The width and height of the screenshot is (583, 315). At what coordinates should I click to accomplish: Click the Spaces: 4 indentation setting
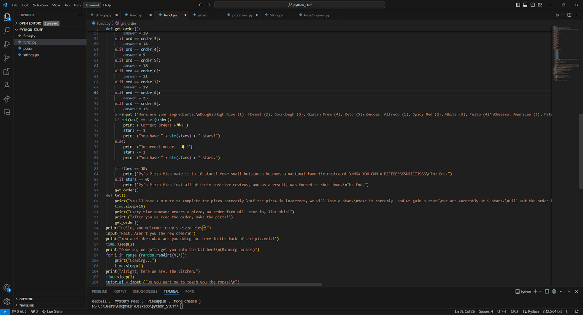486,311
